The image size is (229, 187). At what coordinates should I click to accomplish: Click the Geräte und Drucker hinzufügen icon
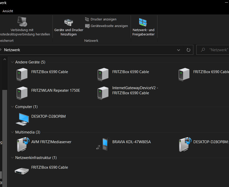(69, 22)
